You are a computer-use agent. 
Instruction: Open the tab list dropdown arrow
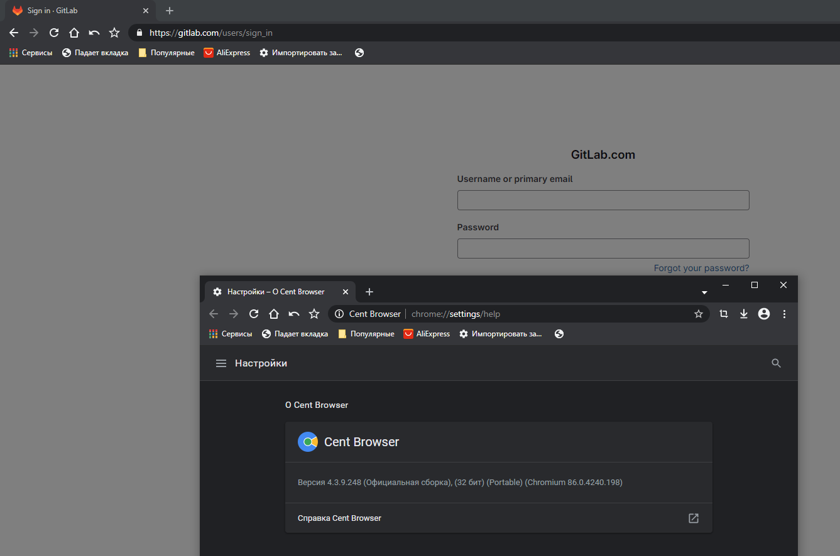[x=704, y=292]
